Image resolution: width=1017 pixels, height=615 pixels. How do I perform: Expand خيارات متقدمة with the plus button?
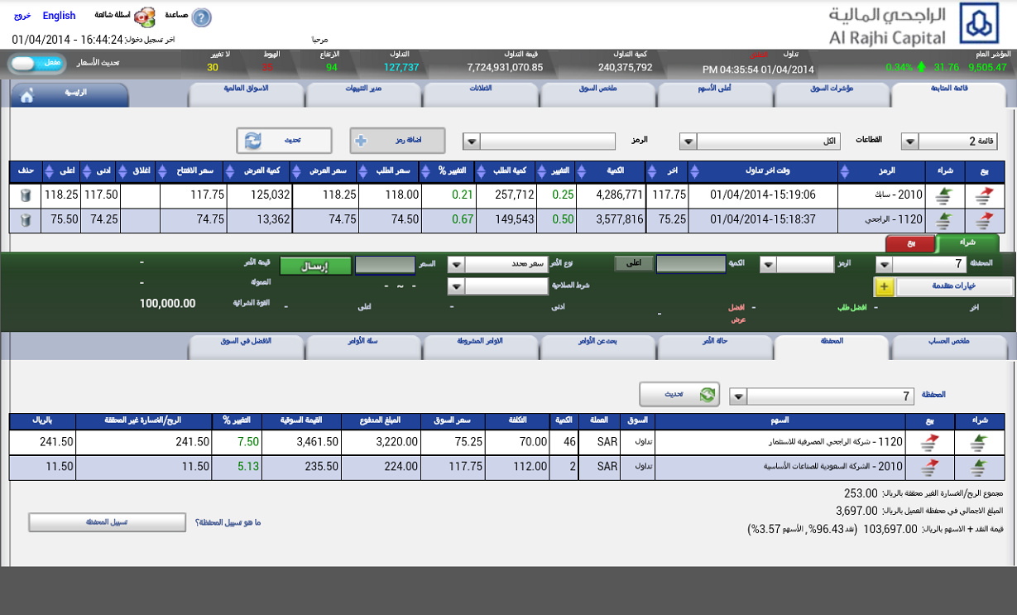(x=884, y=286)
